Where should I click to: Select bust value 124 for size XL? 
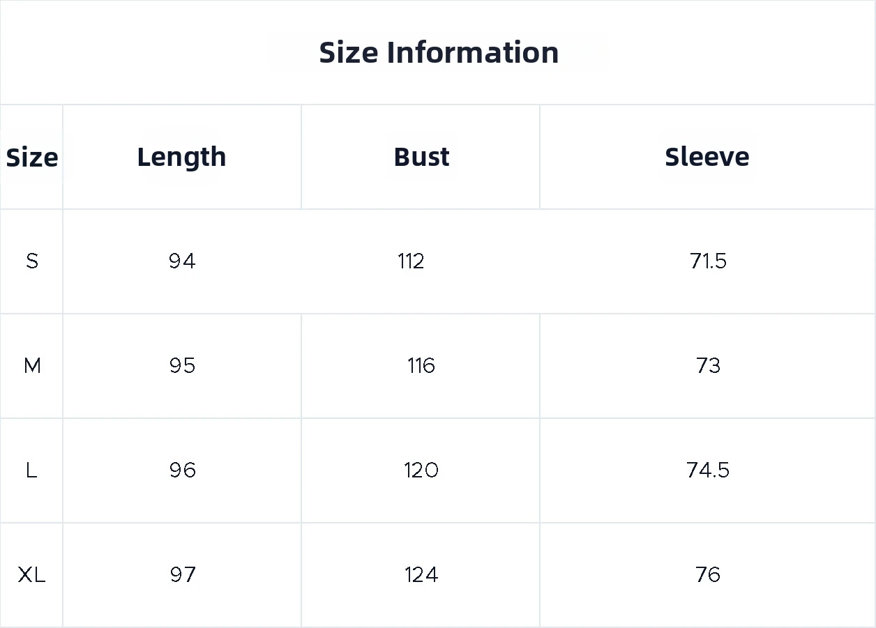(x=421, y=575)
